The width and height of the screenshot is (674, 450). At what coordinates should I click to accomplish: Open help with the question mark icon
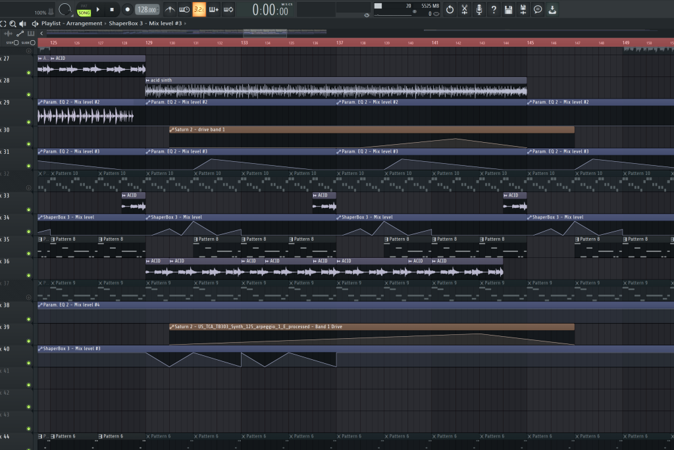click(494, 9)
